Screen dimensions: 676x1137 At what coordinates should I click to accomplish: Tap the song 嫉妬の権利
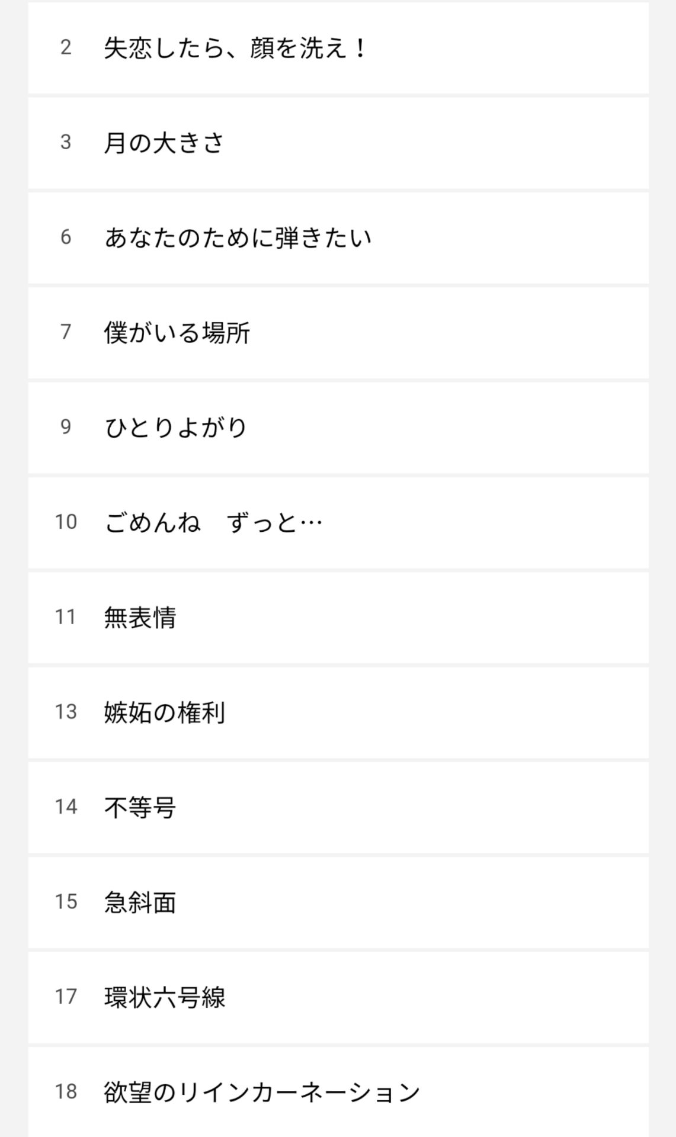click(165, 712)
